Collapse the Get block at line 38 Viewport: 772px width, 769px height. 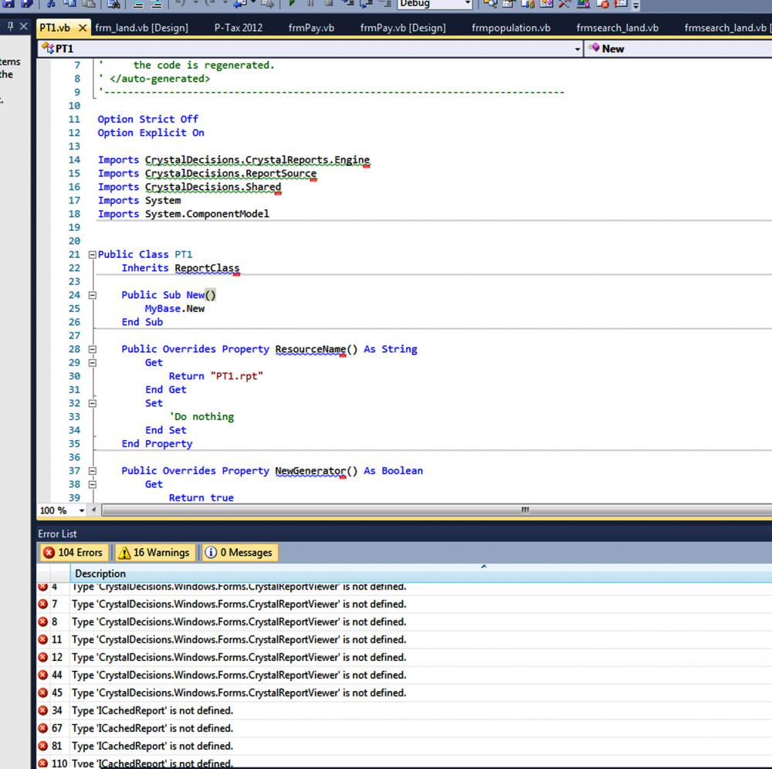tap(92, 484)
